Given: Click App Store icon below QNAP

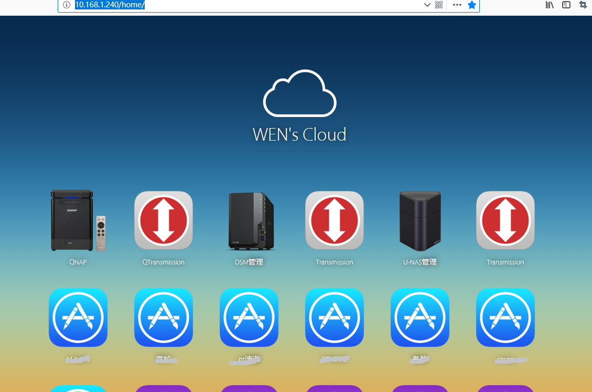Looking at the screenshot, I should [78, 317].
